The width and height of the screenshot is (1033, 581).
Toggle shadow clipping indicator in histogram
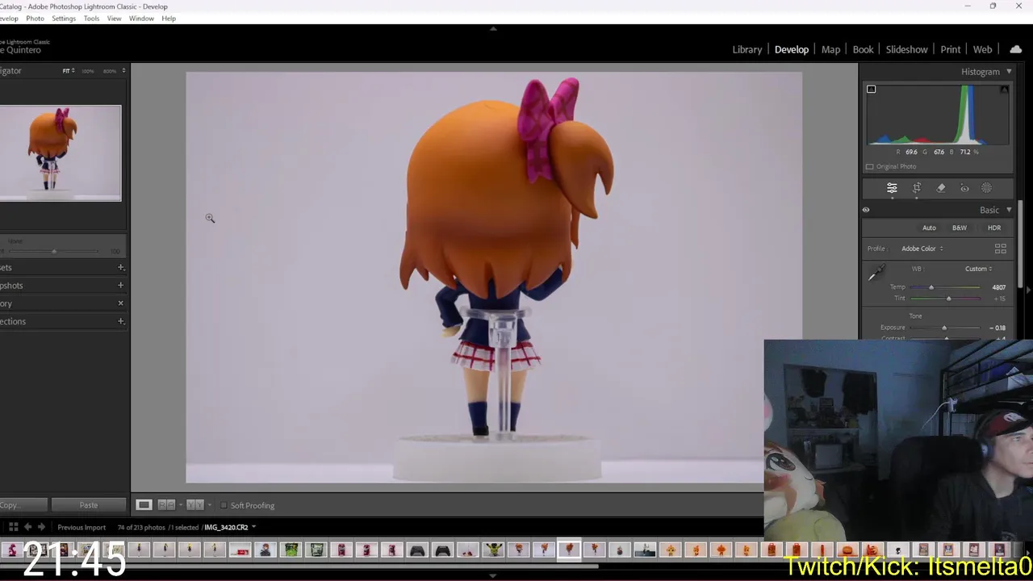[x=871, y=89]
